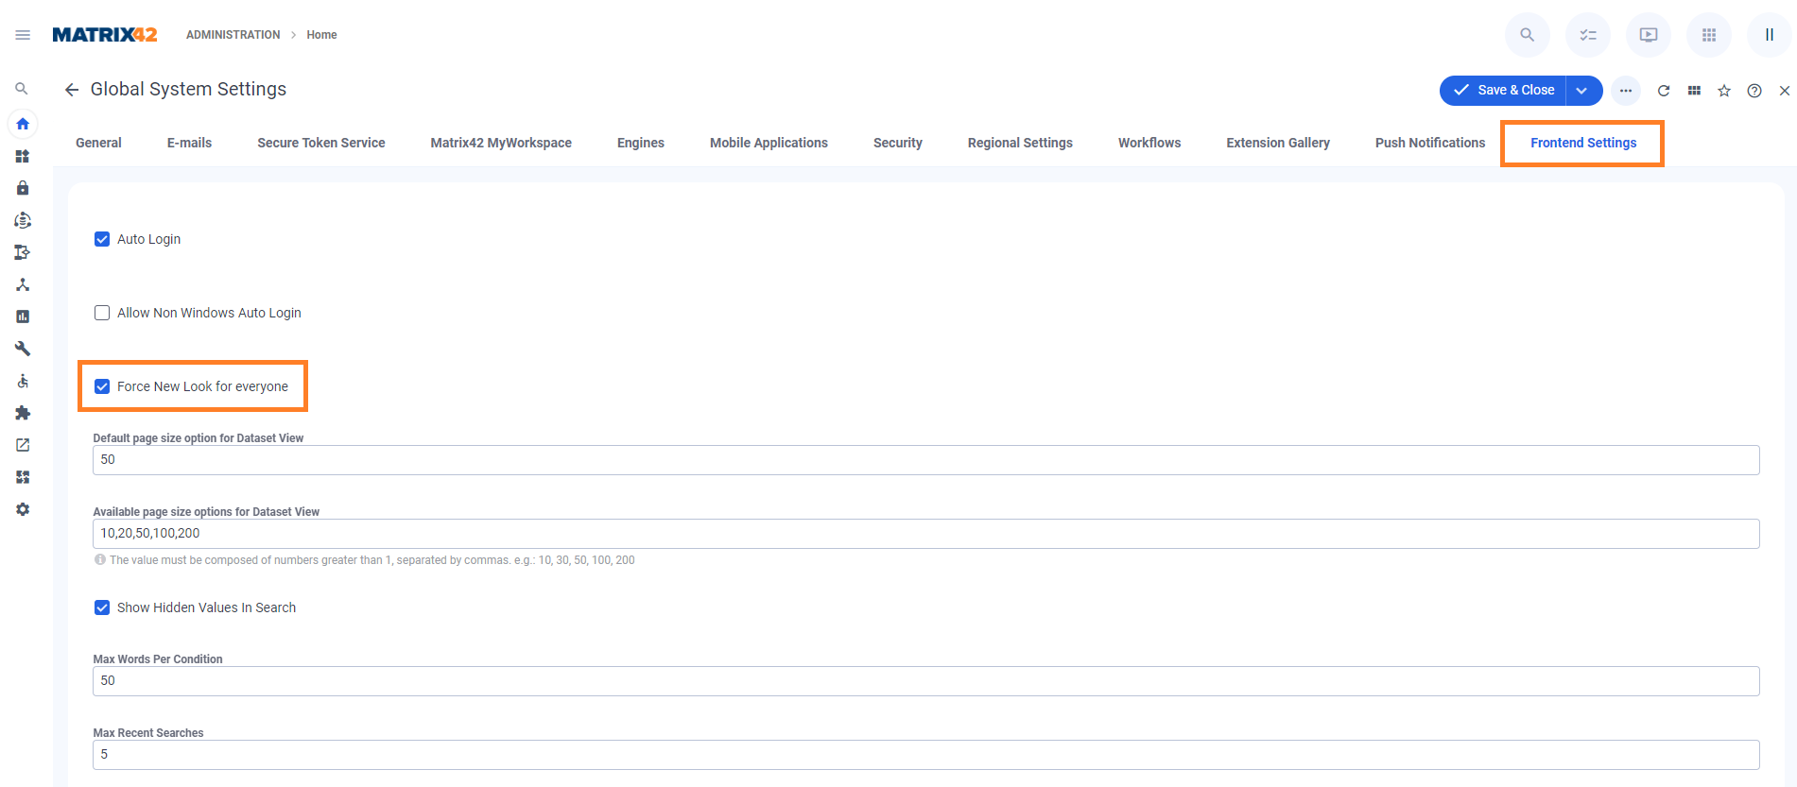Open help question mark icon

[x=1754, y=91]
